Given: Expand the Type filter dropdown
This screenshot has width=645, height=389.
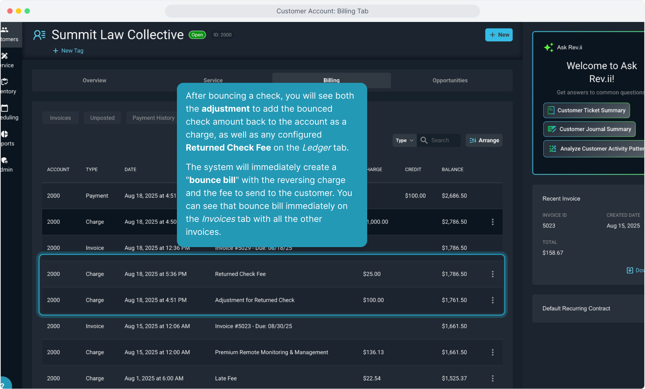Looking at the screenshot, I should (x=404, y=140).
